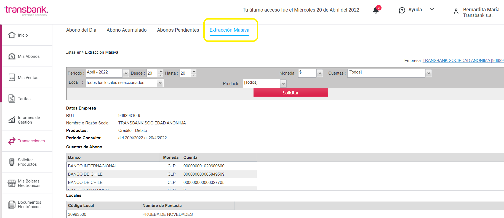This screenshot has width=504, height=218.
Task: Expand the Ayuda menu chevron
Action: pyautogui.click(x=432, y=9)
